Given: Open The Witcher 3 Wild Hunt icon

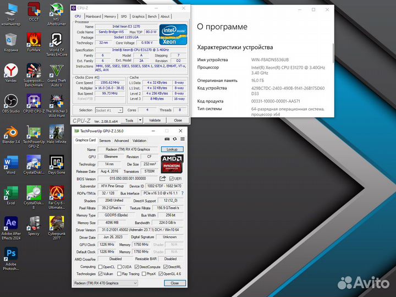Looking at the screenshot, I should (57, 106).
